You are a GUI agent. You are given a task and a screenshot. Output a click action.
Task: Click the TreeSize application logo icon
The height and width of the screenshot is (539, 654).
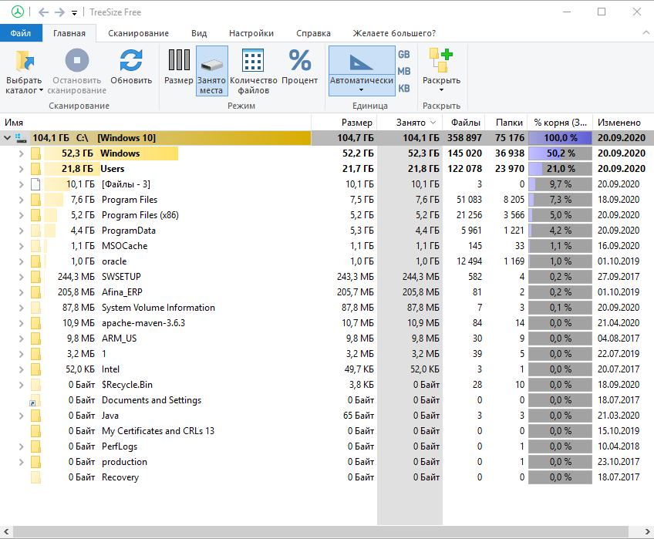click(18, 12)
